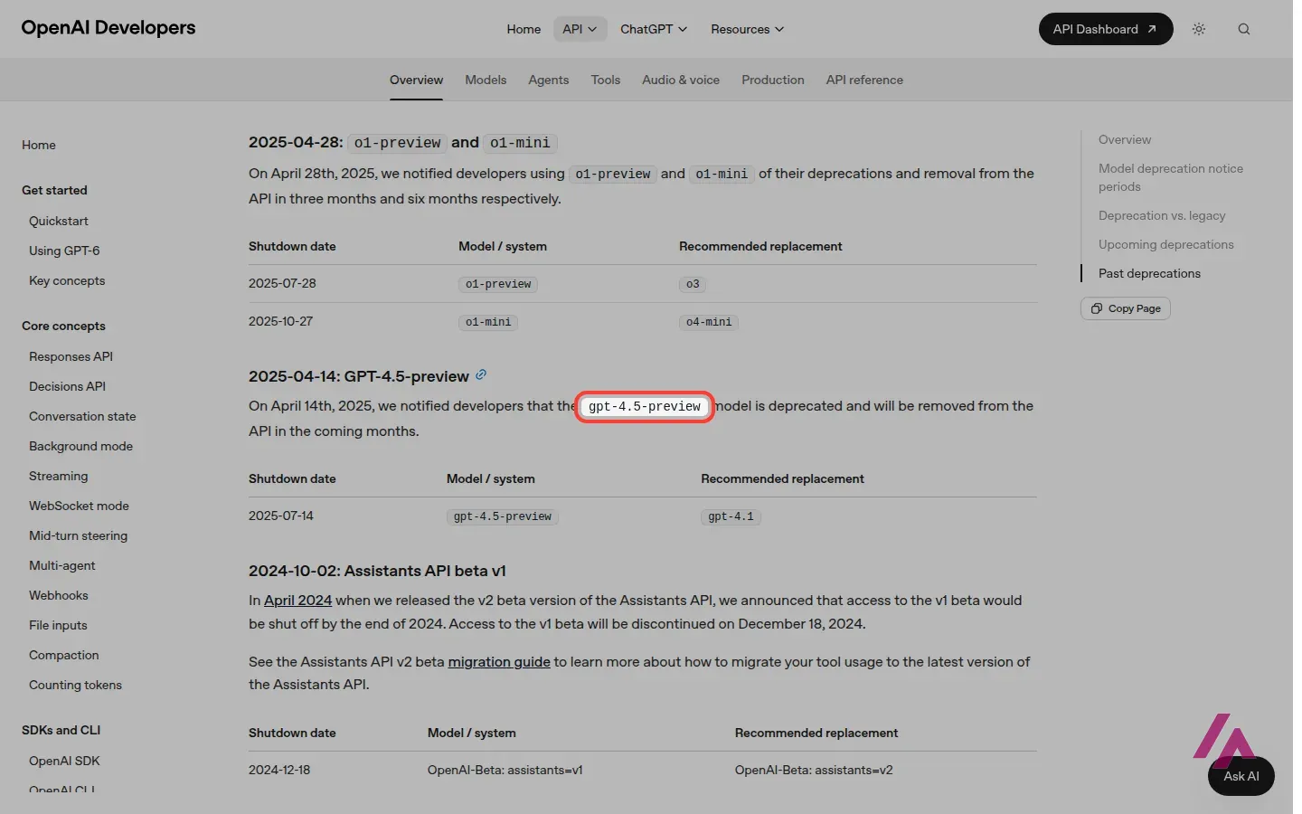
Task: Open Background mode sidebar page
Action: [x=80, y=446]
